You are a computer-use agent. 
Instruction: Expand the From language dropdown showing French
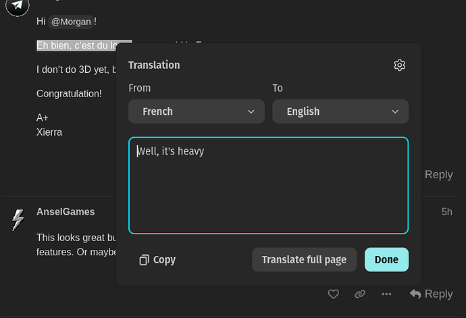196,111
